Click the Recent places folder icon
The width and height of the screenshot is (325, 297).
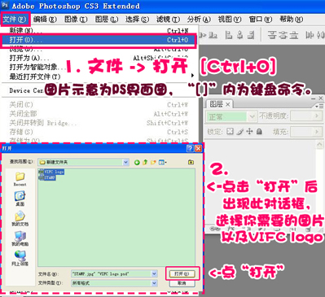[20, 177]
